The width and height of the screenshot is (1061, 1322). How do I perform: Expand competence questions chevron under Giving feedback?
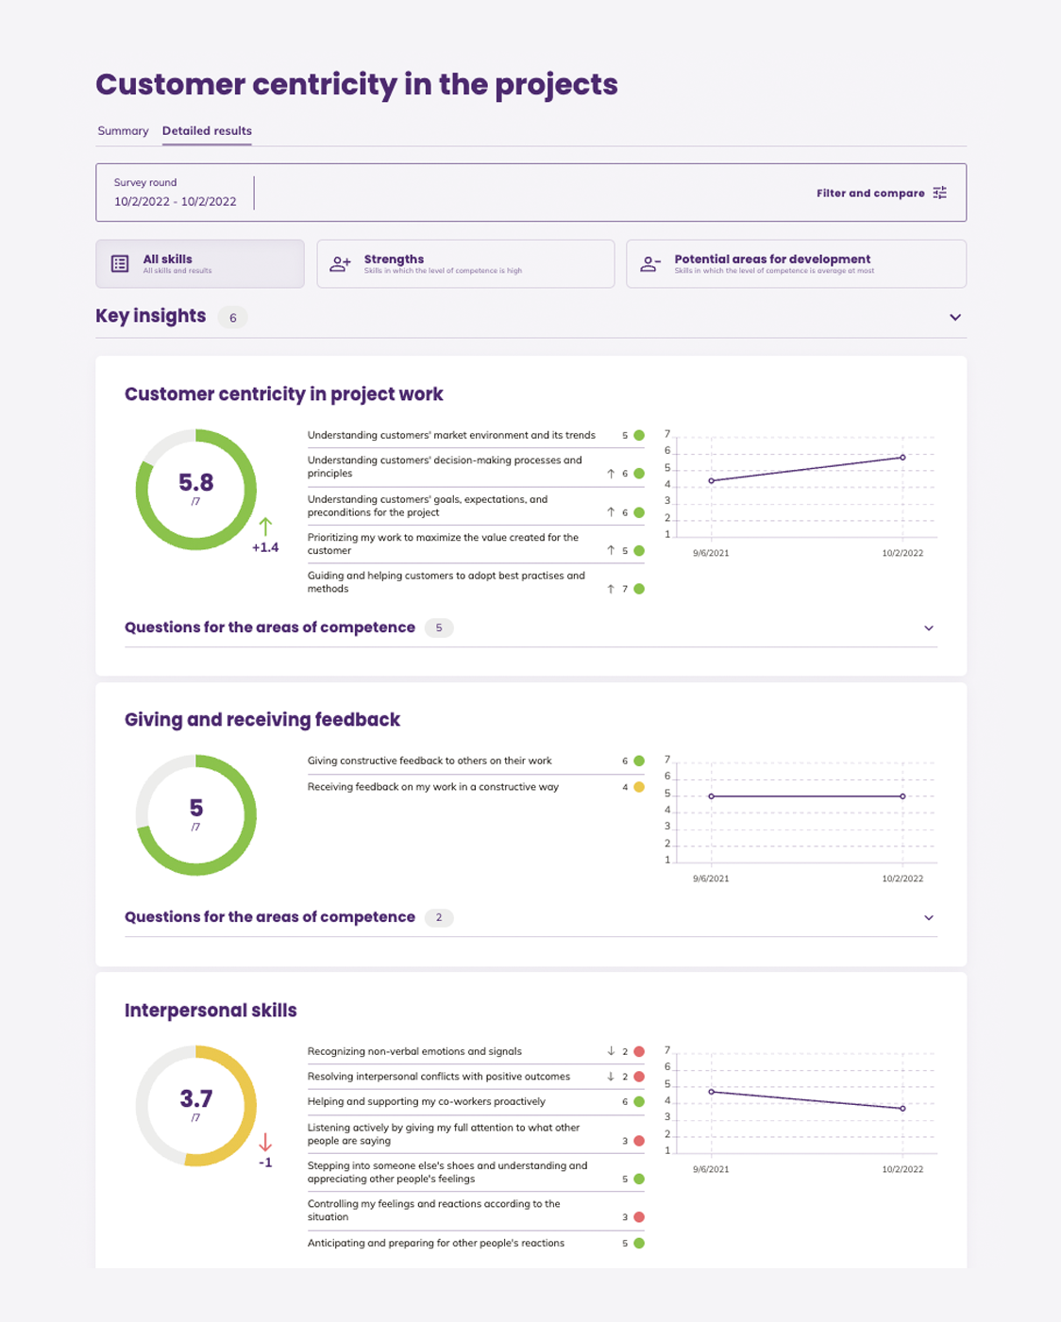[929, 918]
